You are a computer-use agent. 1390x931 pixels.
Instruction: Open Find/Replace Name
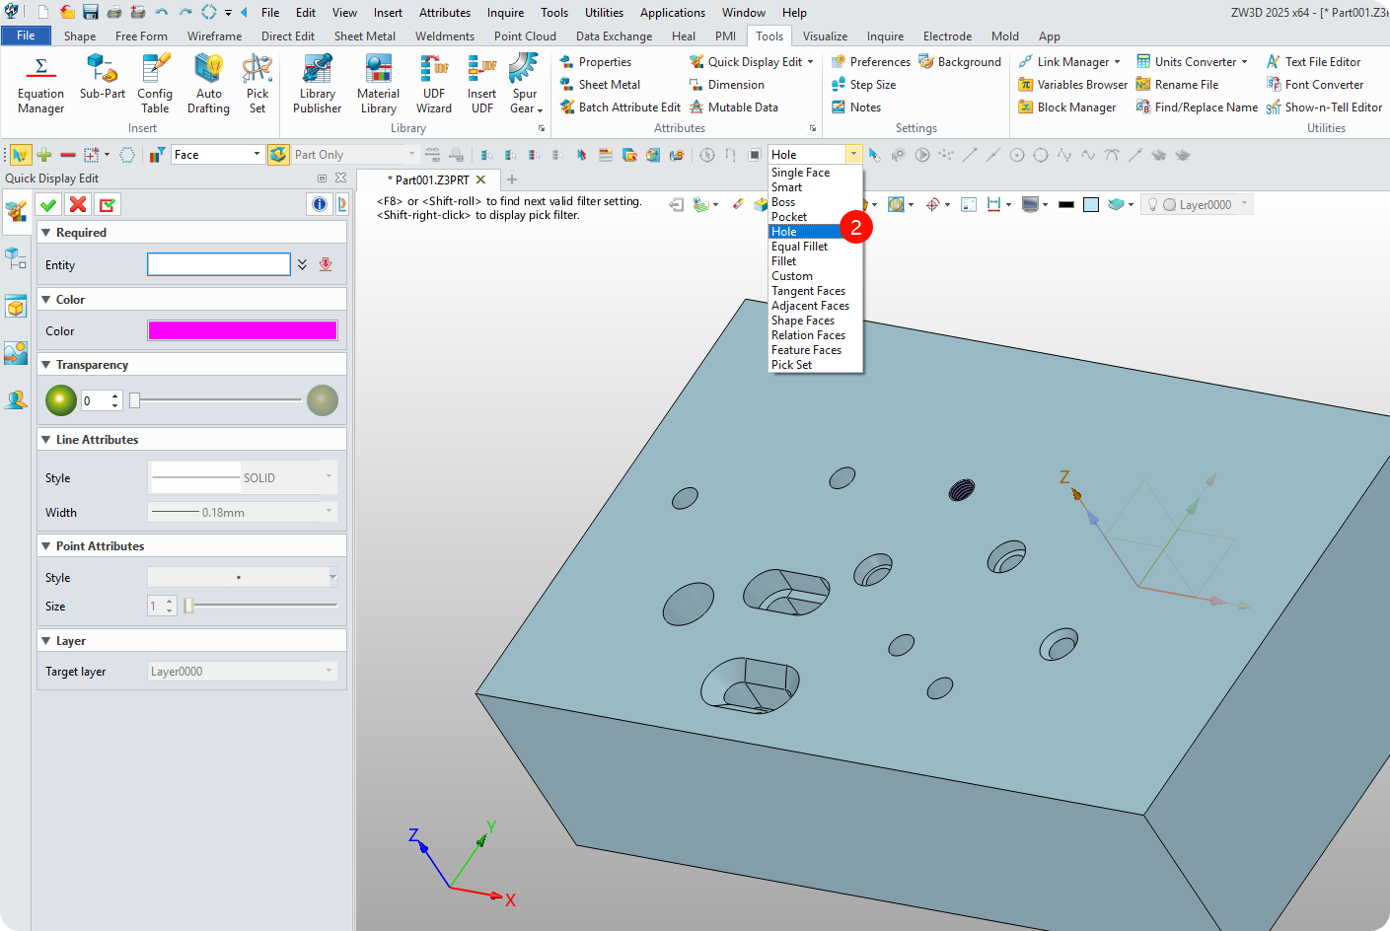point(1197,107)
